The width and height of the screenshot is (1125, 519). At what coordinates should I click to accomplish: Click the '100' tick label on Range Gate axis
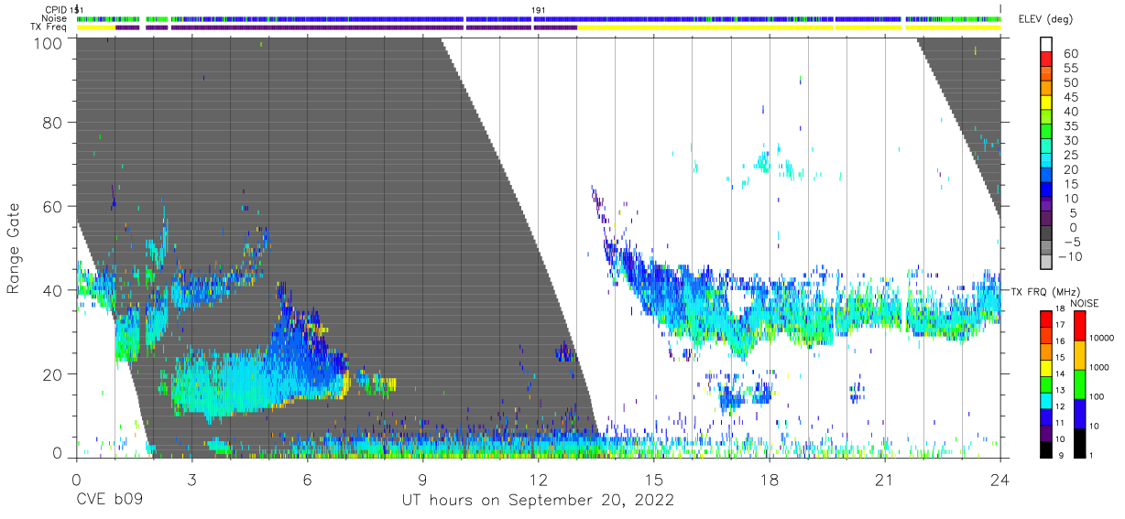point(48,43)
